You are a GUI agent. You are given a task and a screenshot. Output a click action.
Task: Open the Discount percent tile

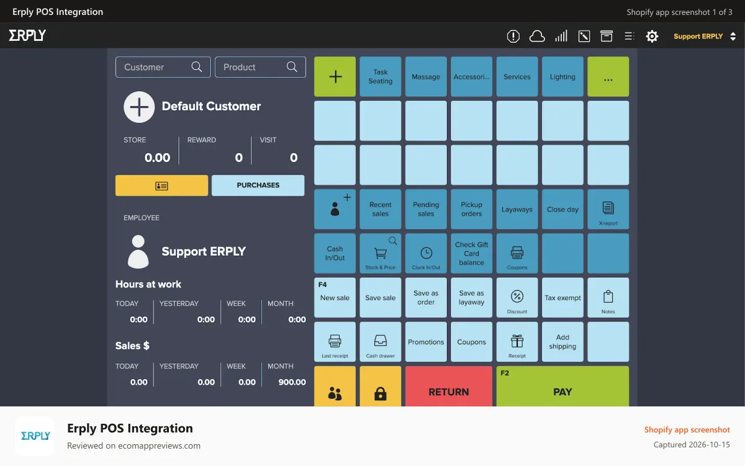(517, 298)
